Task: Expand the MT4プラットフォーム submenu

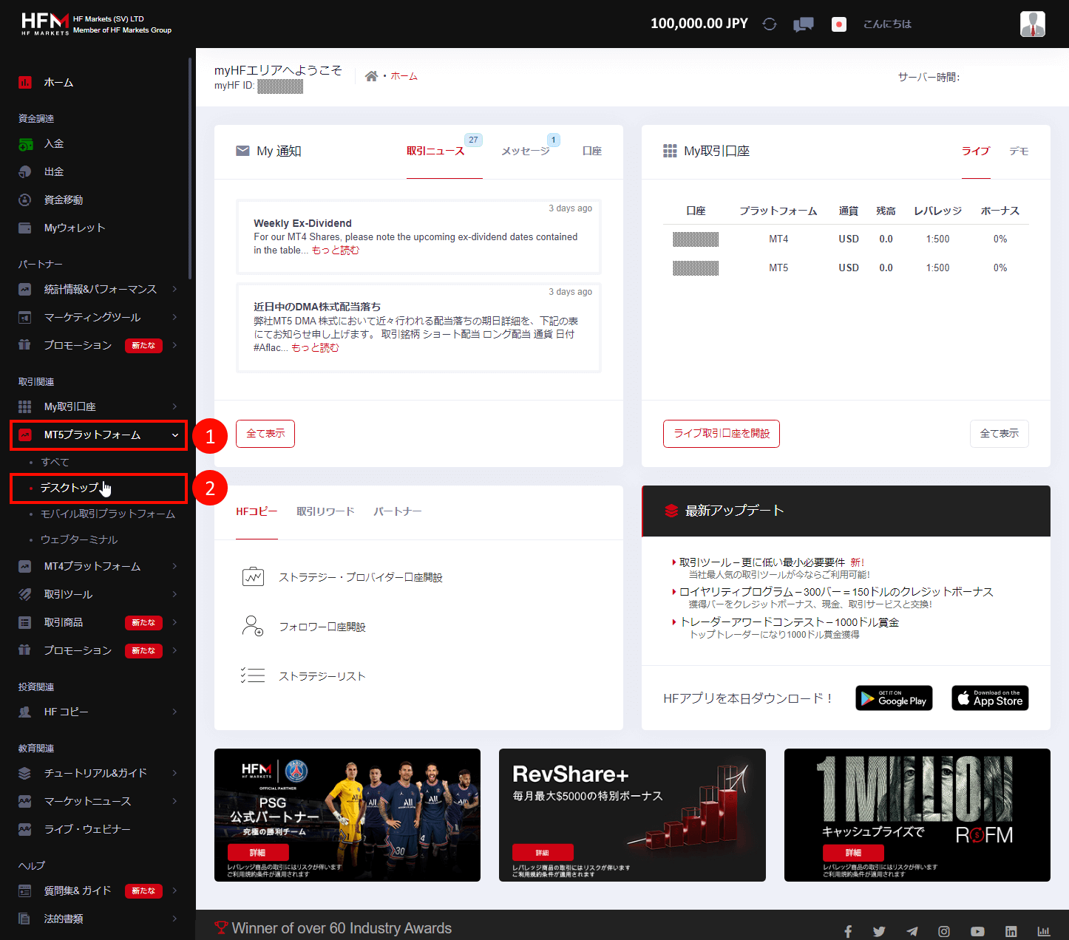Action: (x=92, y=566)
